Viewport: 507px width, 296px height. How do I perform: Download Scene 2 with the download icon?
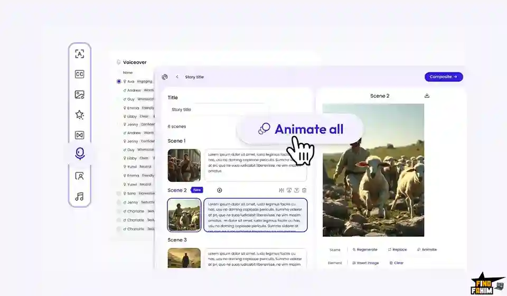click(427, 96)
